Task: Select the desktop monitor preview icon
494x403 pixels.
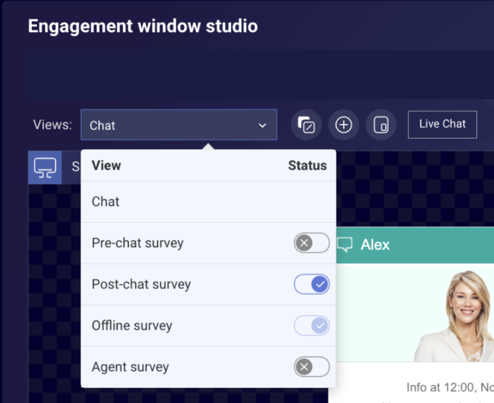Action: 45,167
